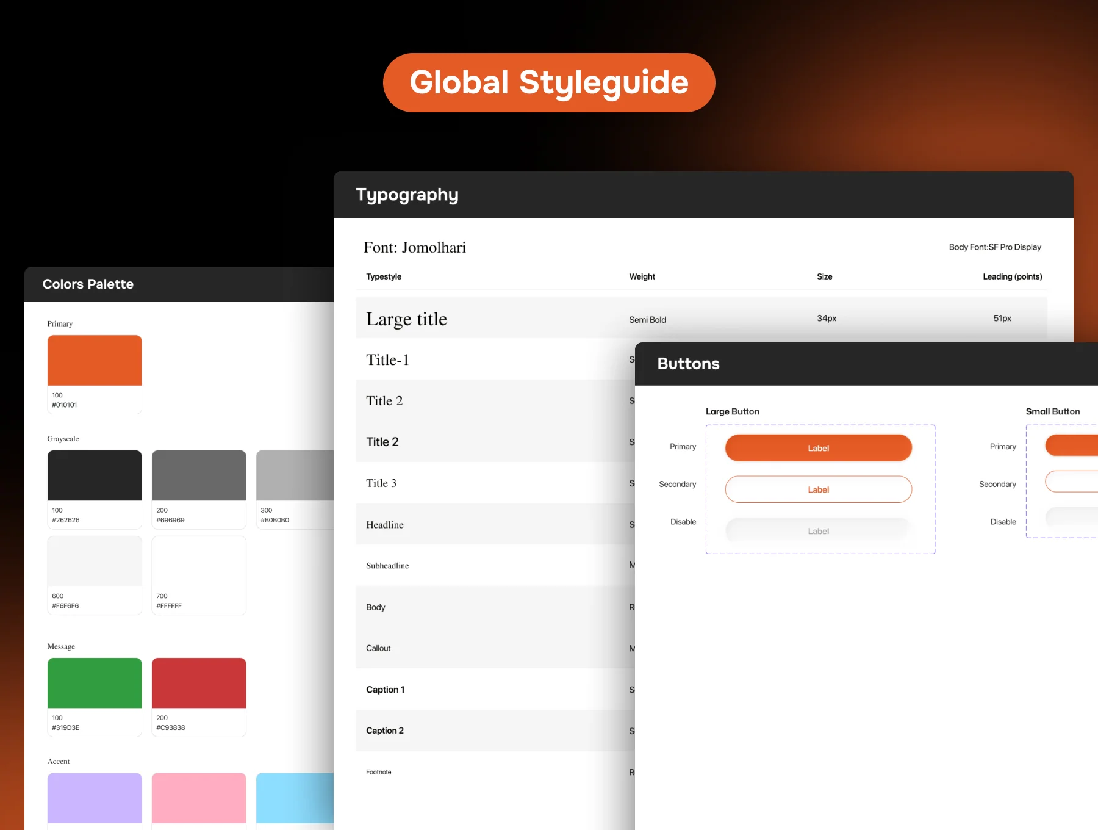1098x830 pixels.
Task: Click the 'Large Button' section heading
Action: tap(733, 411)
